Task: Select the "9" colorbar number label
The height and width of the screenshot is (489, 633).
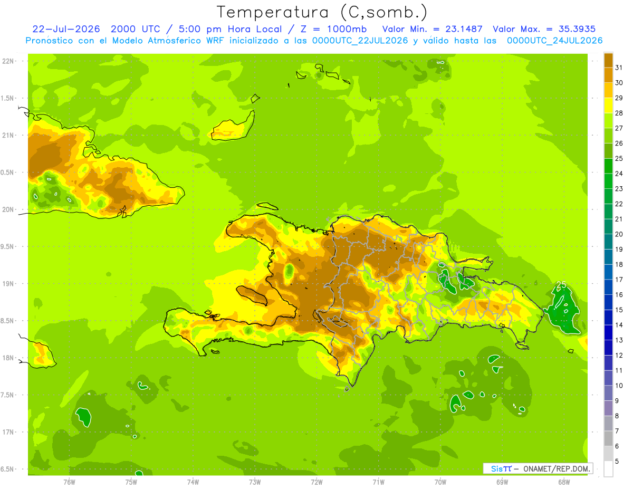Action: (617, 401)
